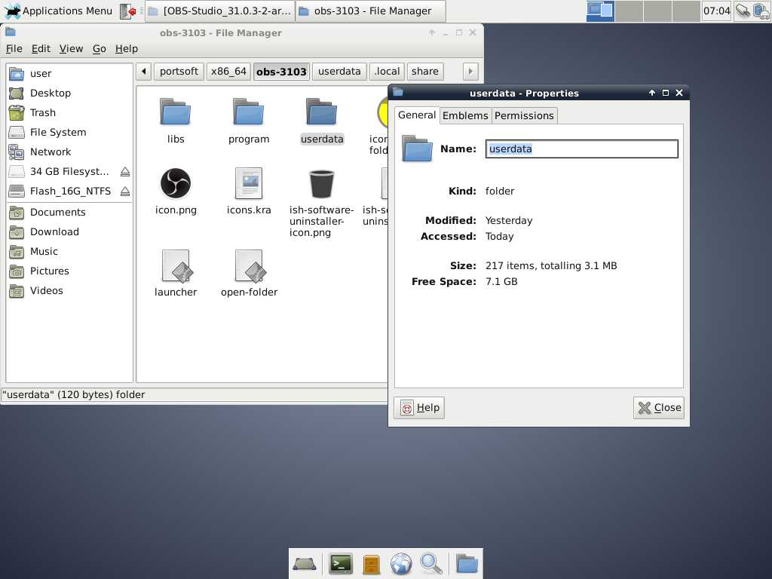
Task: Click the .local path button
Action: pyautogui.click(x=387, y=72)
